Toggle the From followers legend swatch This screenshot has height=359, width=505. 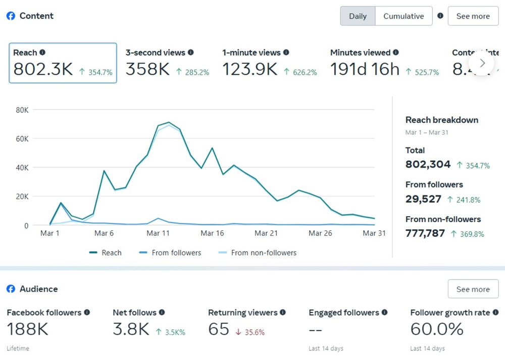[x=143, y=252]
